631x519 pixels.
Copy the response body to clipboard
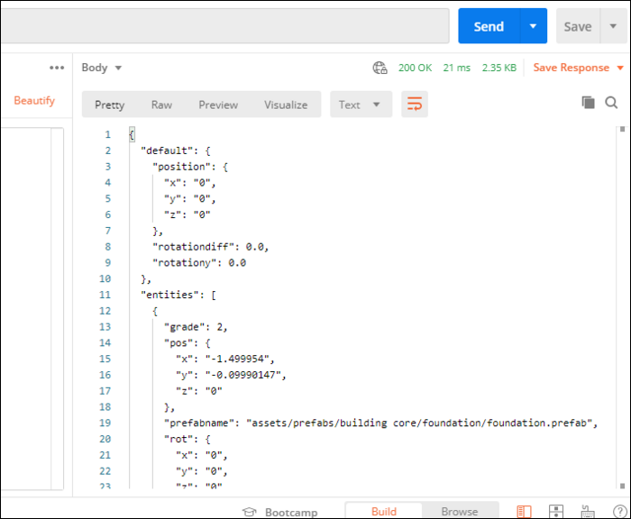point(588,103)
